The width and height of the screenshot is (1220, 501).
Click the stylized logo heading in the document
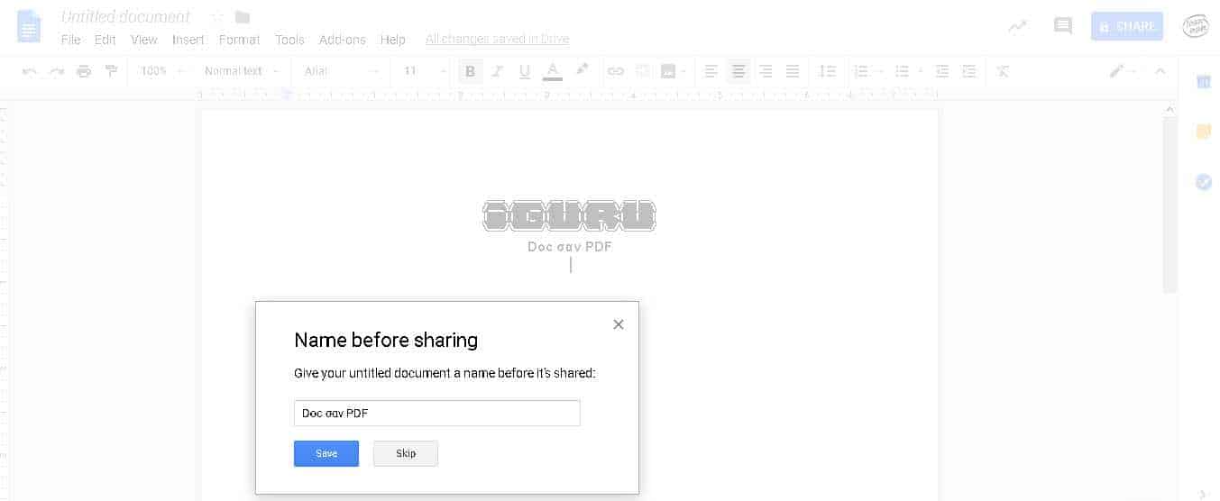coord(570,216)
